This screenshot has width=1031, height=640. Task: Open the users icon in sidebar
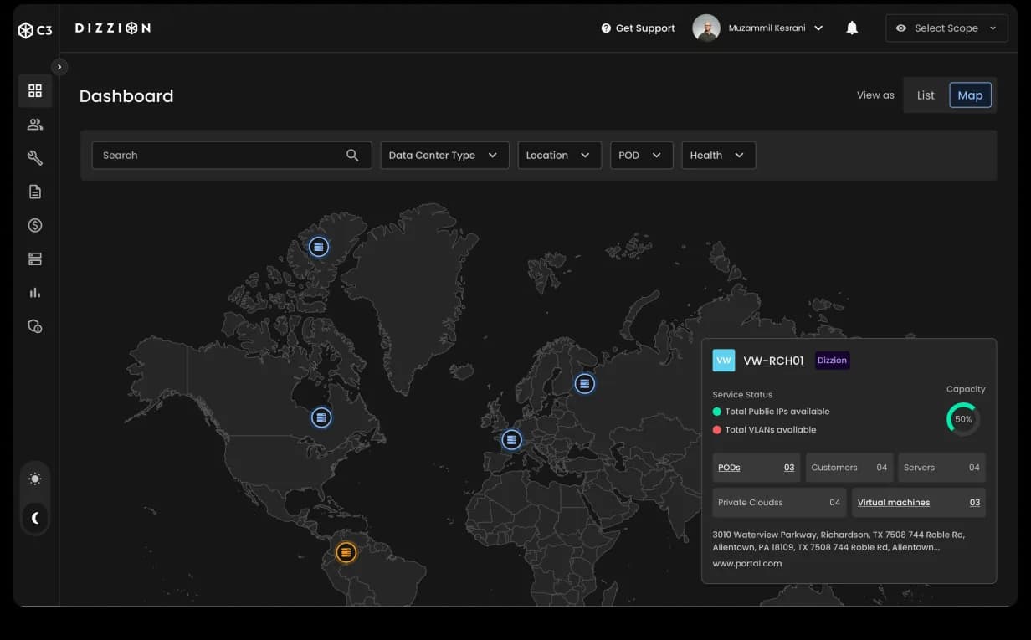(x=35, y=125)
